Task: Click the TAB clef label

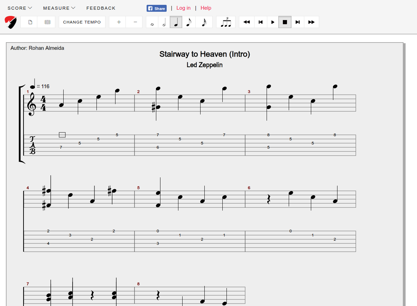Action: tap(32, 145)
